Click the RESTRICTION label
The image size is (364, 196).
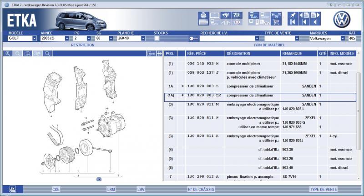[83, 45]
